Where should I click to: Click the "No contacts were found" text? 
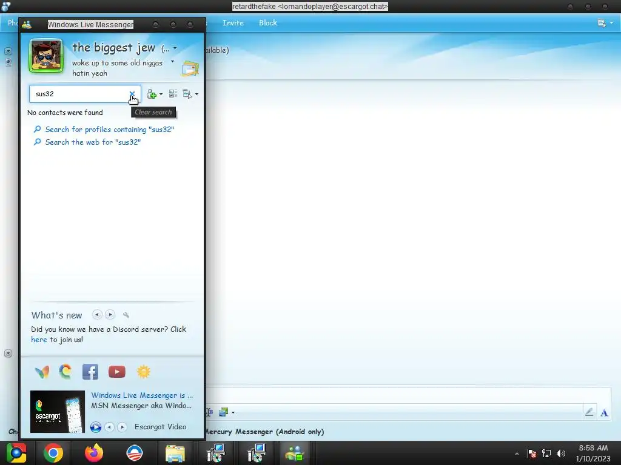65,113
